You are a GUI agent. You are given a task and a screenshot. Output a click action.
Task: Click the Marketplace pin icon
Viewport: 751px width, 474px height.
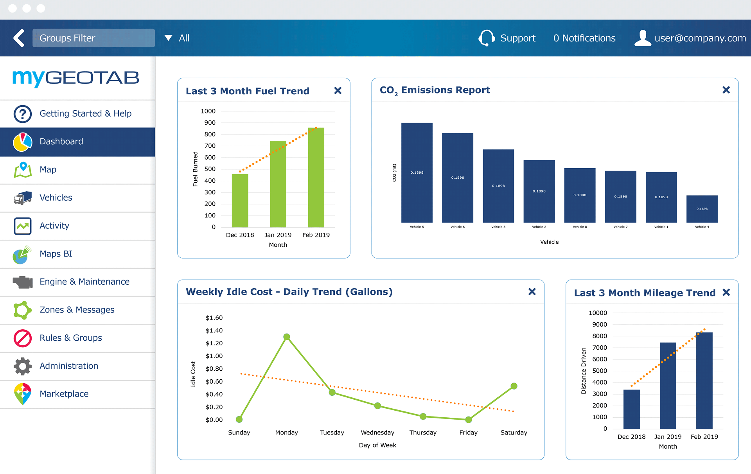[22, 394]
